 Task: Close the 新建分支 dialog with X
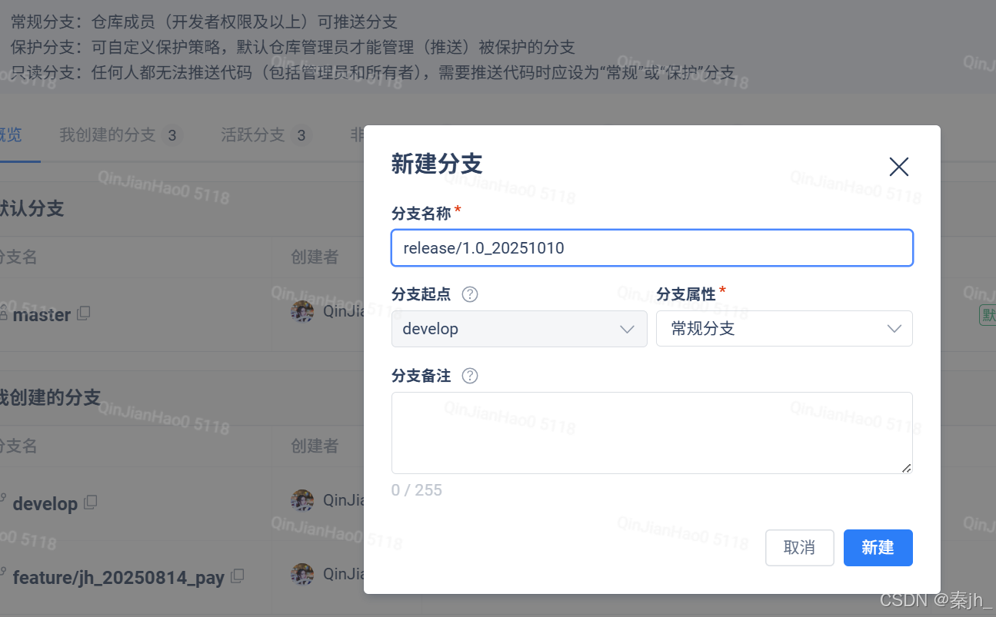click(898, 167)
